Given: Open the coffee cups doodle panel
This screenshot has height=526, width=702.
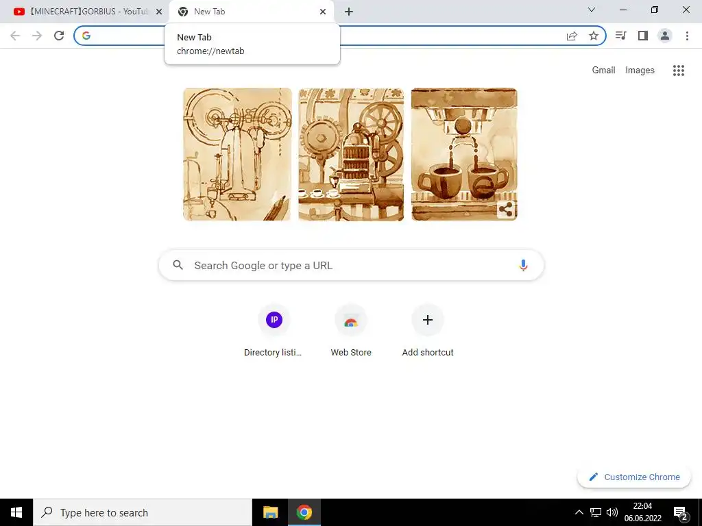Looking at the screenshot, I should click(464, 154).
